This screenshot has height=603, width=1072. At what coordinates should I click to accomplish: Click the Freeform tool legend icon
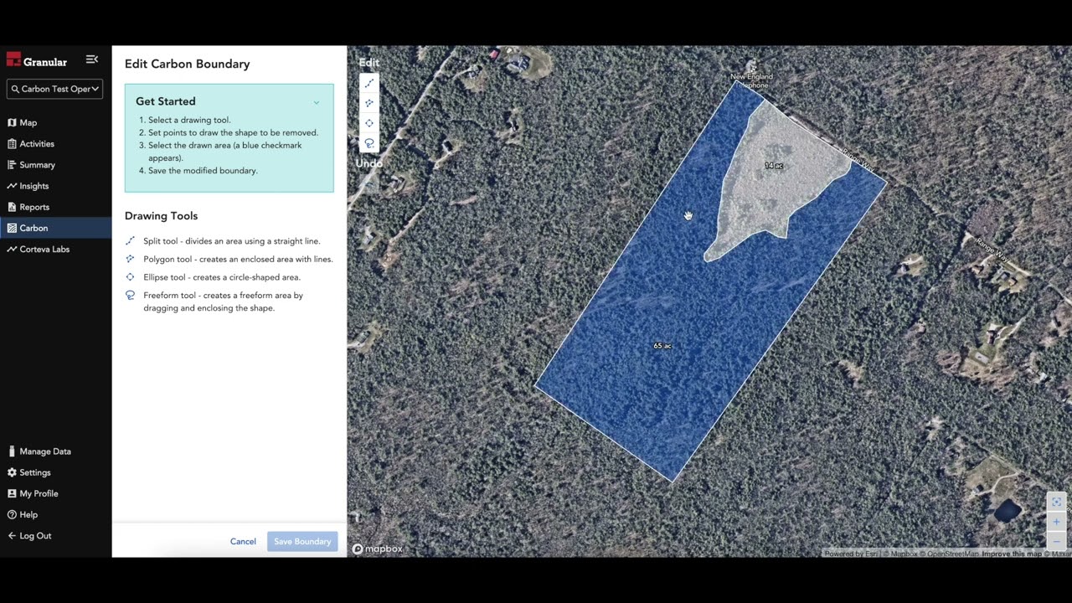(130, 295)
